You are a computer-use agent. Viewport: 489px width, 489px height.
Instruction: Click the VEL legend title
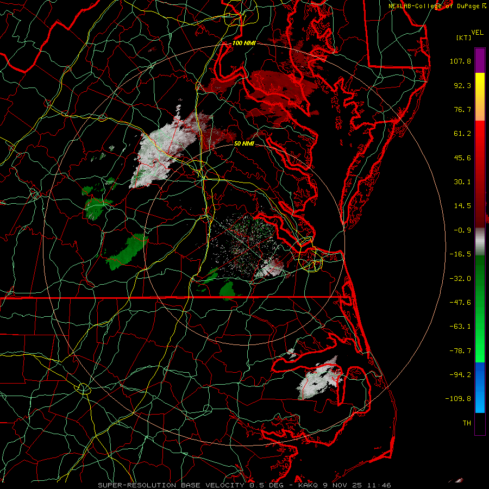click(477, 33)
